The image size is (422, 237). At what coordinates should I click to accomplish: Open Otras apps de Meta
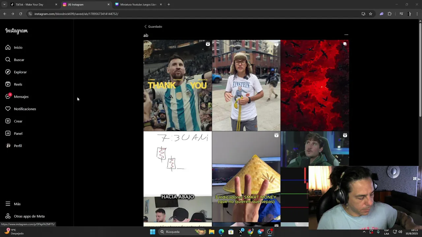coord(25,216)
